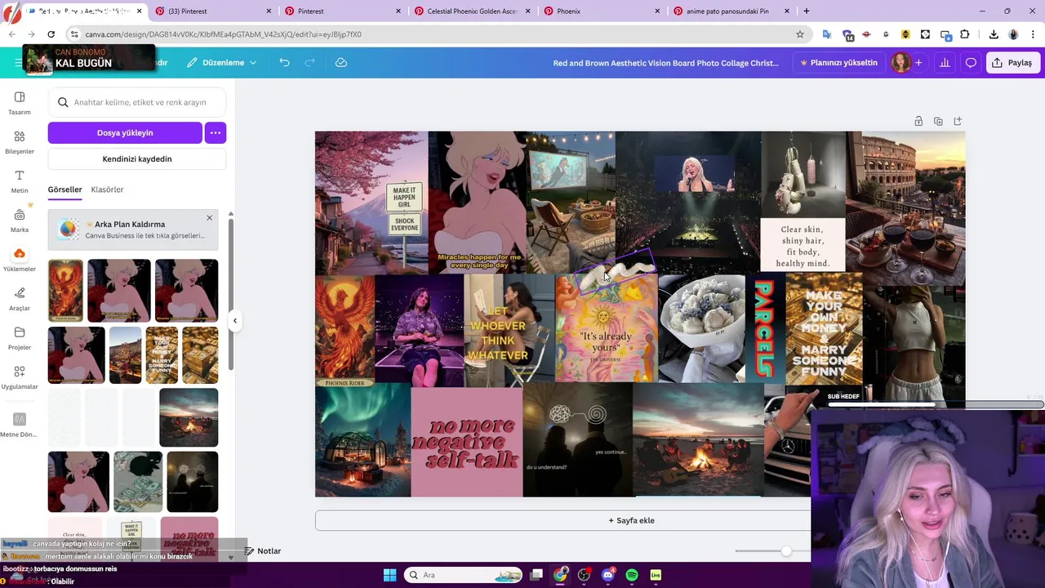1045x588 pixels.
Task: Open the Metne Dön... sidebar app
Action: [20, 425]
